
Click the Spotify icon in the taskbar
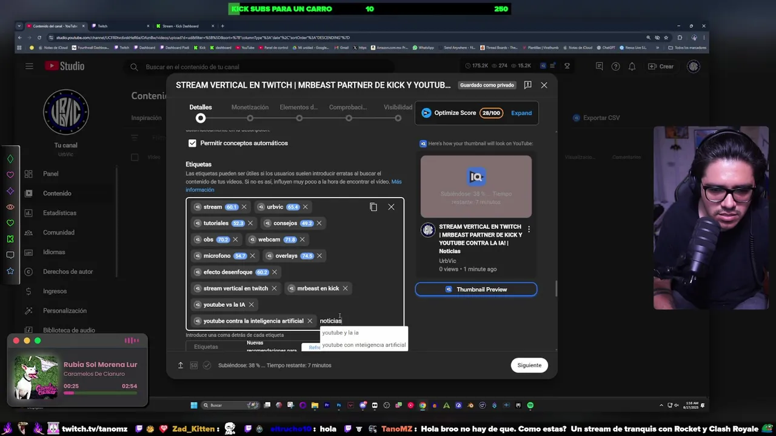pos(530,406)
